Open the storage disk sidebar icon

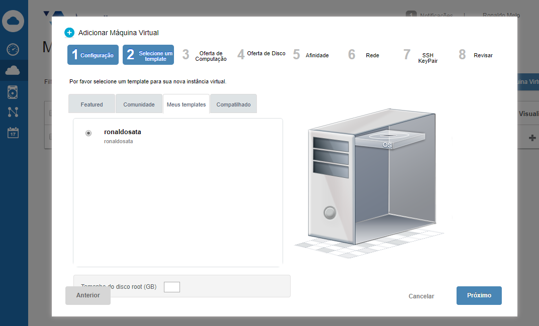click(13, 92)
